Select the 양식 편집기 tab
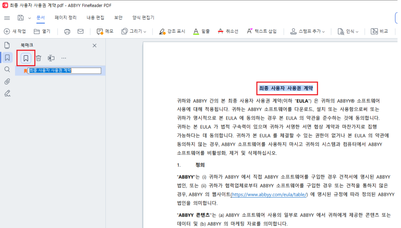The image size is (401, 228). pos(143,18)
